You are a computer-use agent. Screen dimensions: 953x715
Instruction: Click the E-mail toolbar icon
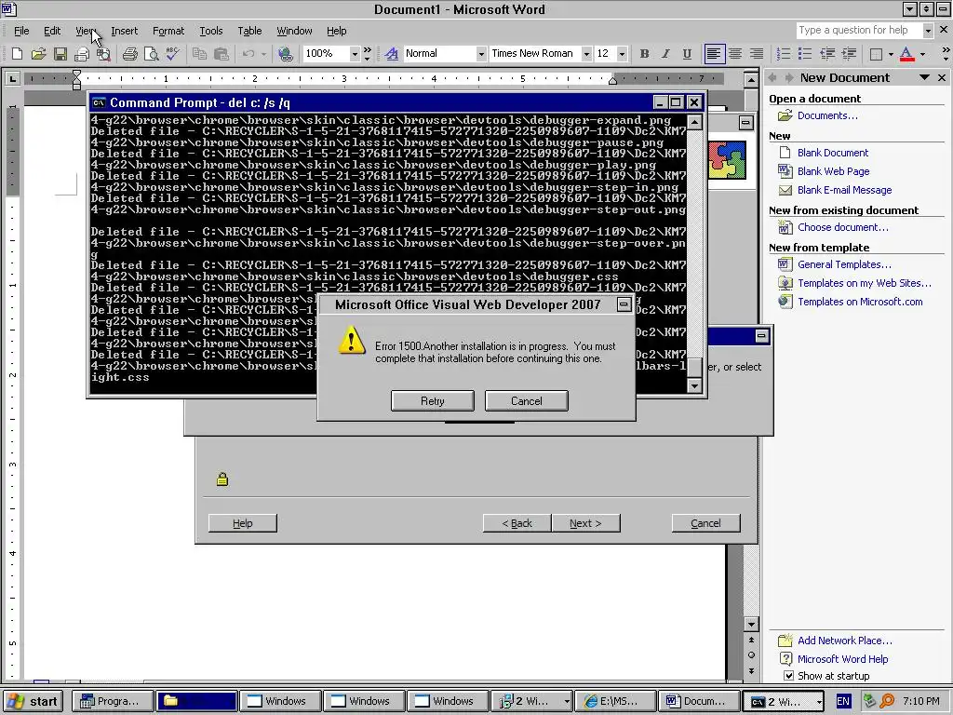point(82,53)
